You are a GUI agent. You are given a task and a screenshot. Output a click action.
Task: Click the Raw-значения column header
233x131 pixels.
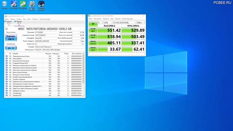[x=76, y=53]
